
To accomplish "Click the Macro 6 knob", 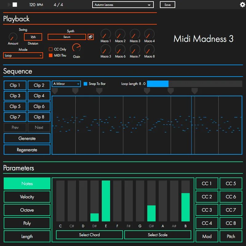I will (120, 49).
